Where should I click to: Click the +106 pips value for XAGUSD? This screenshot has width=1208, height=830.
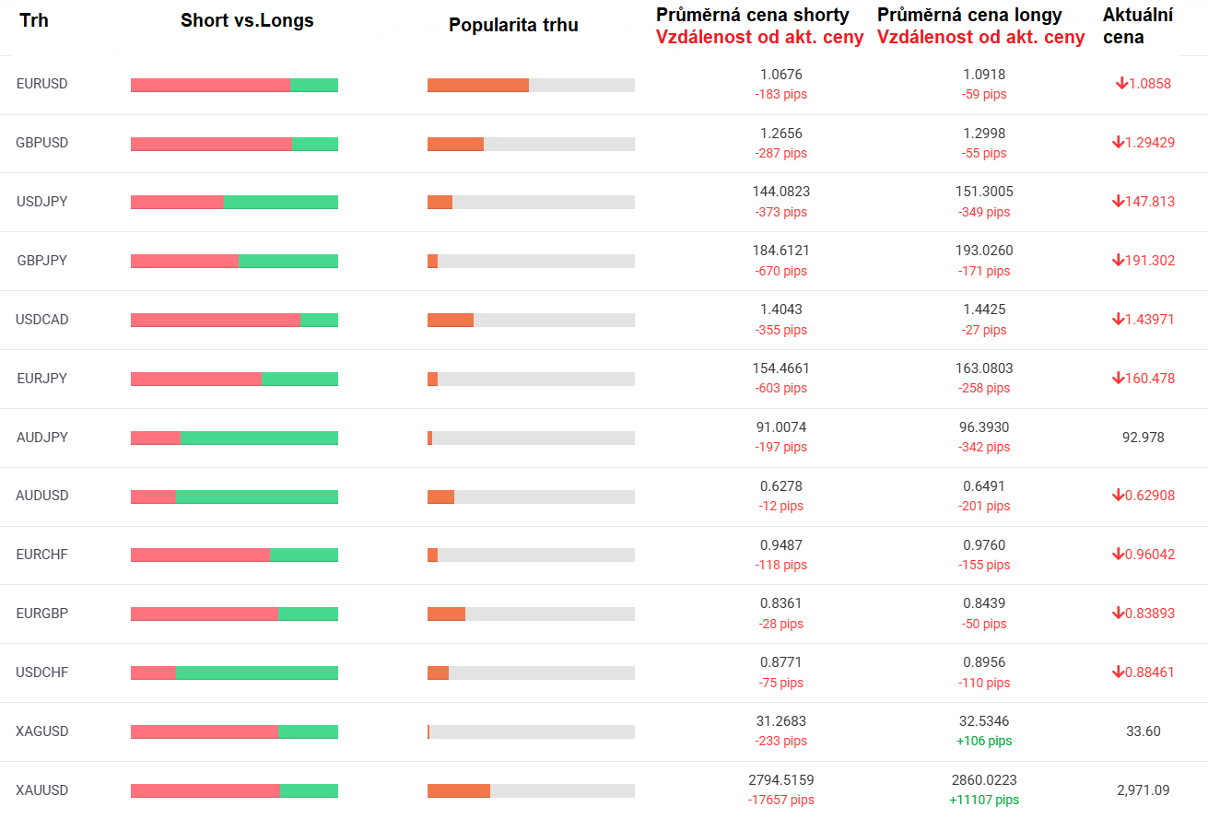pyautogui.click(x=984, y=741)
